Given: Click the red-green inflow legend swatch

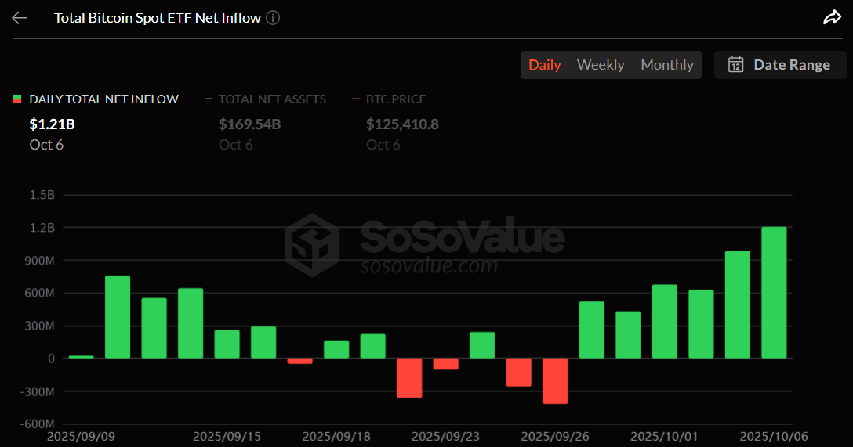Looking at the screenshot, I should [17, 99].
